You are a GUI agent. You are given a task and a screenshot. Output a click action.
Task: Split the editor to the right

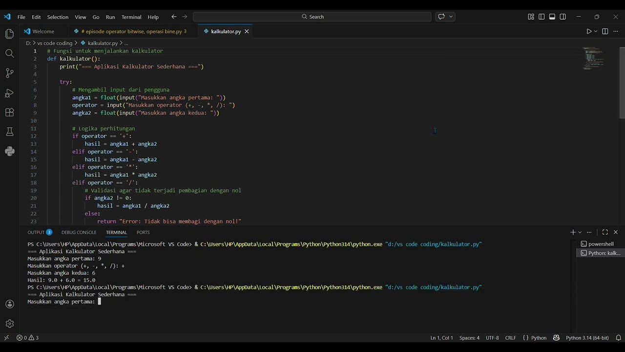[x=605, y=31]
